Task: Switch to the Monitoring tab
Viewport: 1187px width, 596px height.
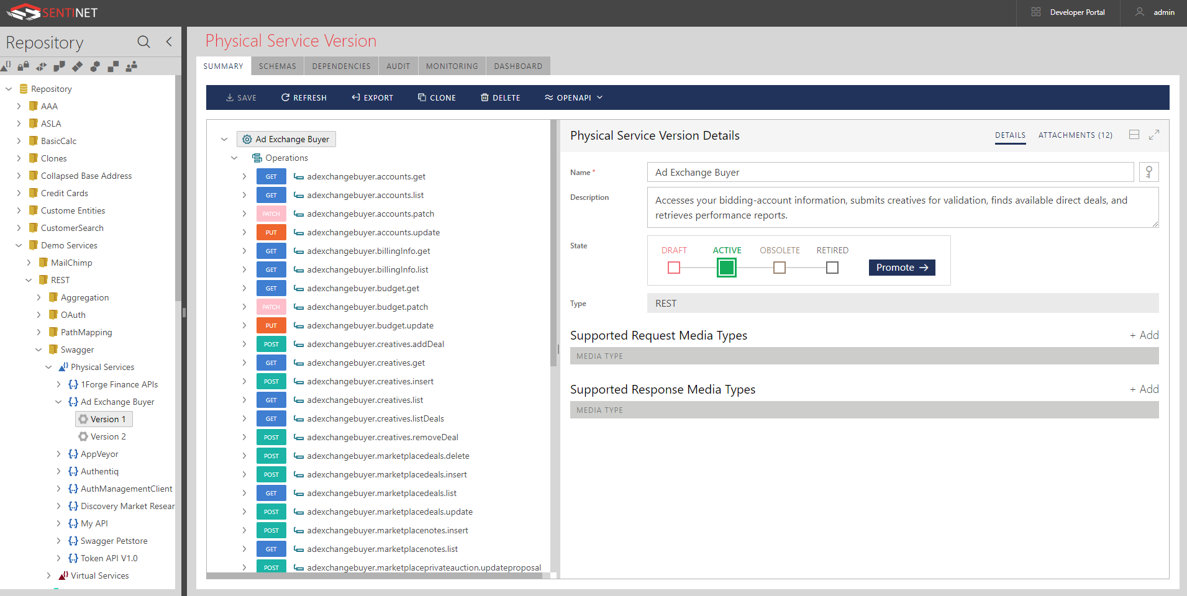Action: [452, 66]
